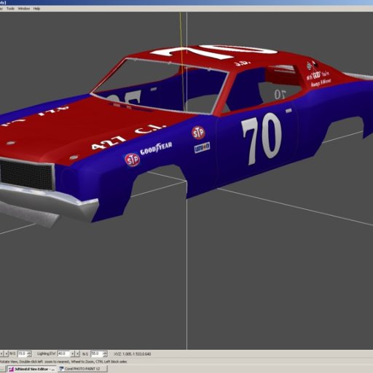The image size is (373, 373).
Task: Click the rotation N-S value field
Action: click(23, 353)
